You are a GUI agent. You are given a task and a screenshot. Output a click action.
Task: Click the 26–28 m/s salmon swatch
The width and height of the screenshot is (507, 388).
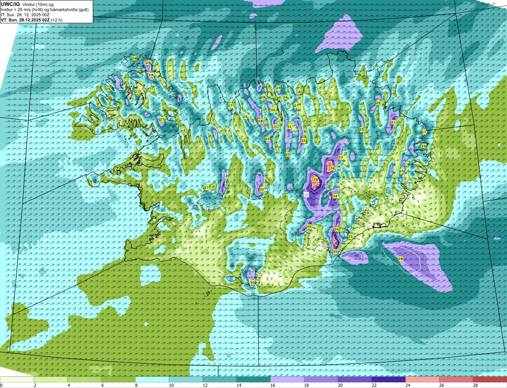[456, 379]
